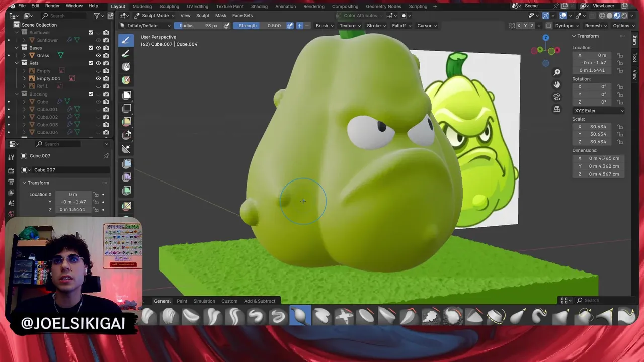
Task: Hide the Grass object with eye icon
Action: [98, 55]
